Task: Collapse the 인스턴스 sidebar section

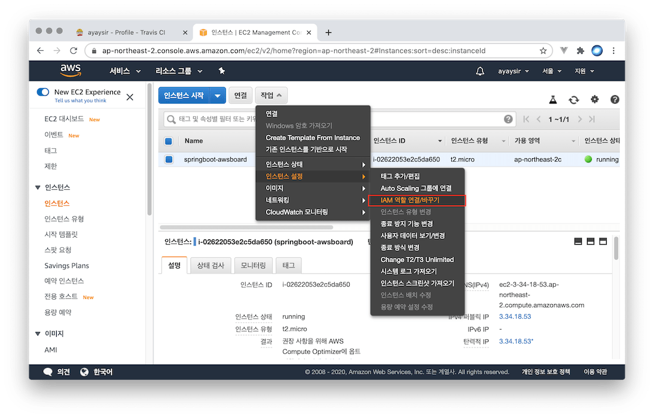Action: point(38,188)
